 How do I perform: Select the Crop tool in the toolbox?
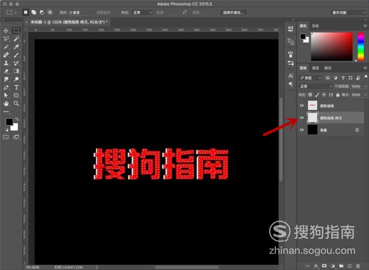(x=6, y=47)
